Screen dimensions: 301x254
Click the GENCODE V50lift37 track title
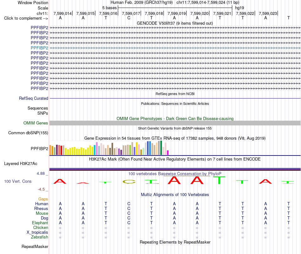click(175, 23)
